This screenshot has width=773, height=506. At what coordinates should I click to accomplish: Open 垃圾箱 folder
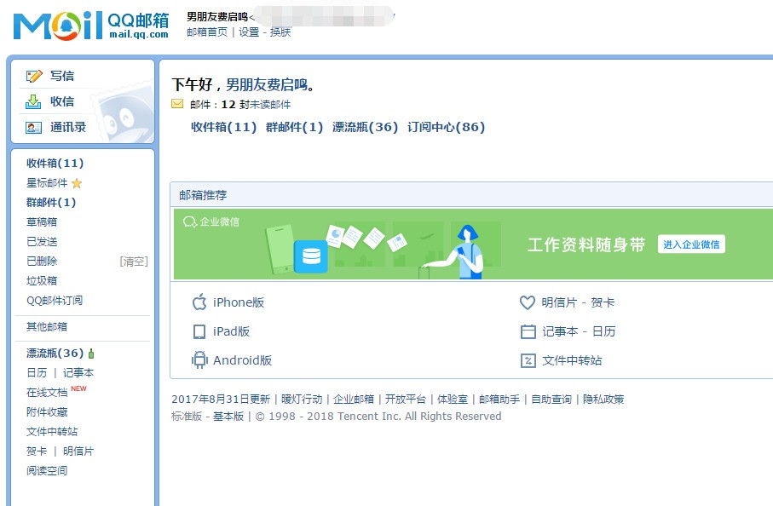click(x=42, y=281)
